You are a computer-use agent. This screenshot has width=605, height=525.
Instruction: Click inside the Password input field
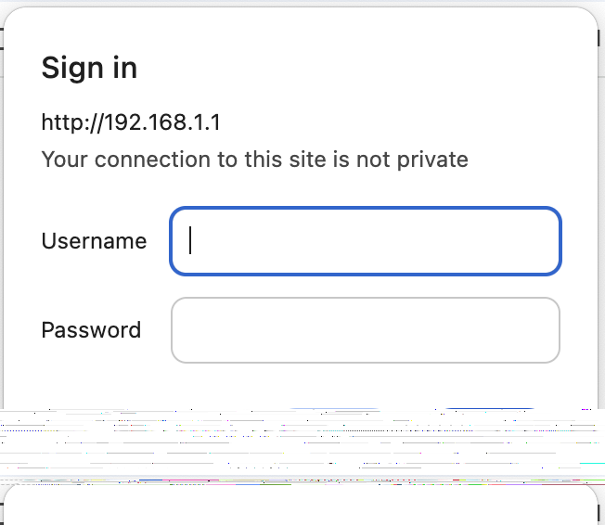(366, 330)
